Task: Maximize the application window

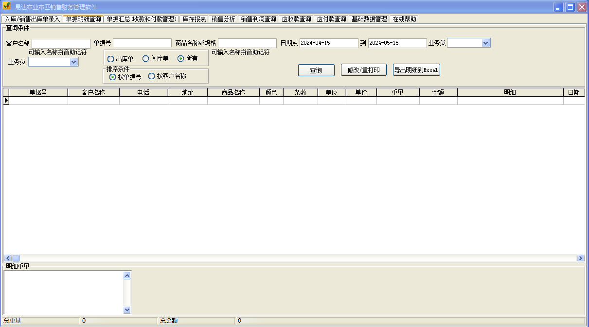Action: [x=570, y=7]
